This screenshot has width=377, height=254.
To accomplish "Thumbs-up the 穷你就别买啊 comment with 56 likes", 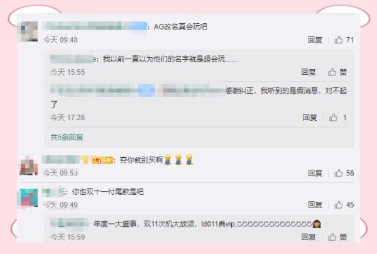I will (339, 173).
